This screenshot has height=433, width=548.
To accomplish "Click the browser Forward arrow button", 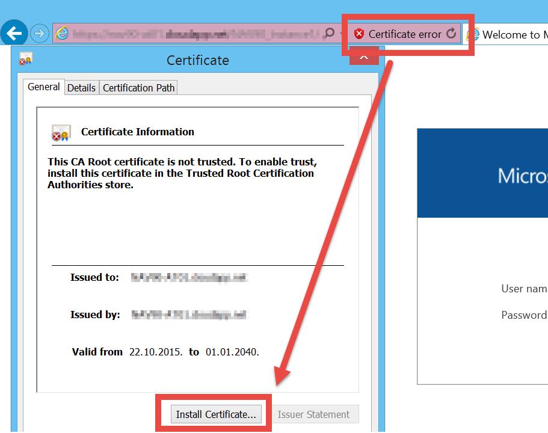I will click(x=39, y=34).
